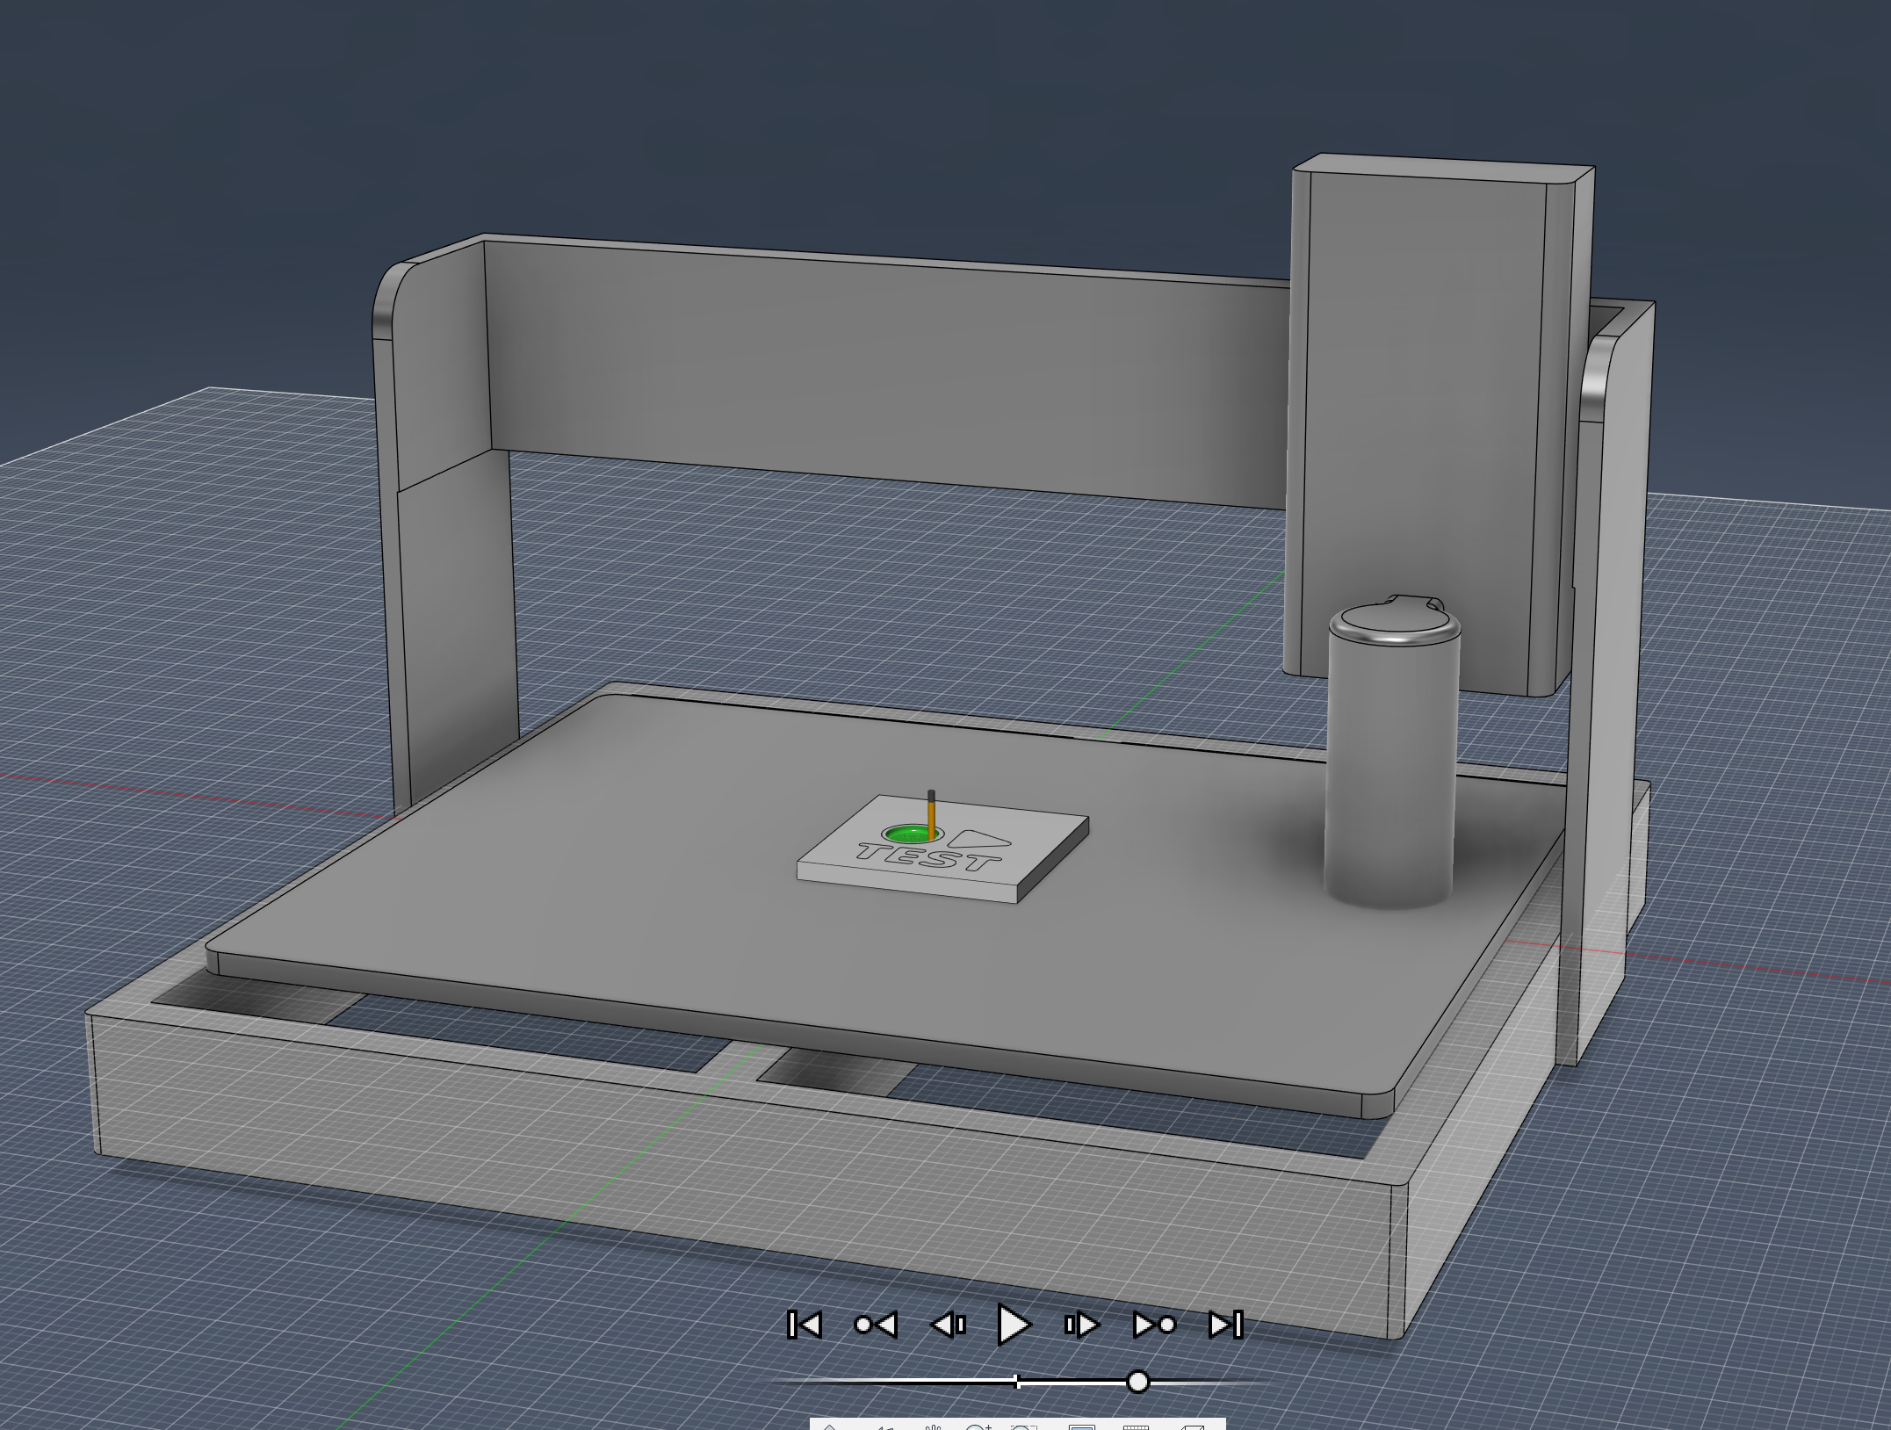
Task: Click the leftmost diamond icon on the toolbar
Action: [830, 1426]
